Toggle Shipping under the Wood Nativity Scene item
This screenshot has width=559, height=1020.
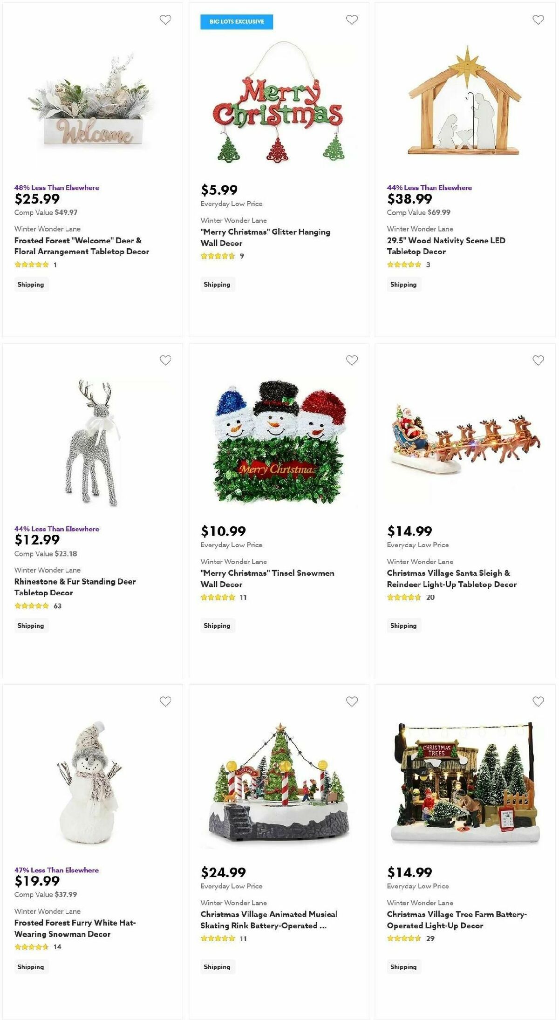click(403, 284)
